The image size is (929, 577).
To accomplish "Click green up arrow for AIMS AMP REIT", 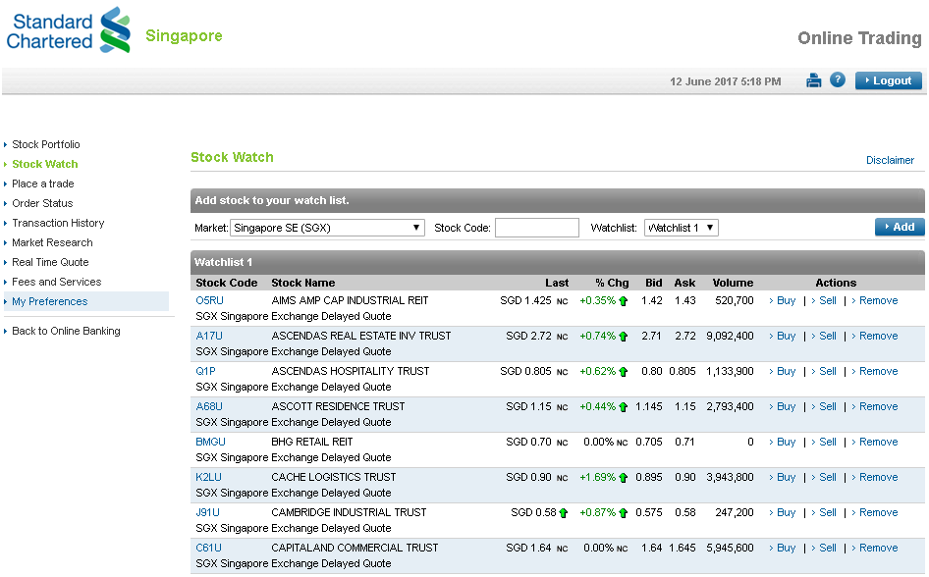I will click(x=623, y=301).
